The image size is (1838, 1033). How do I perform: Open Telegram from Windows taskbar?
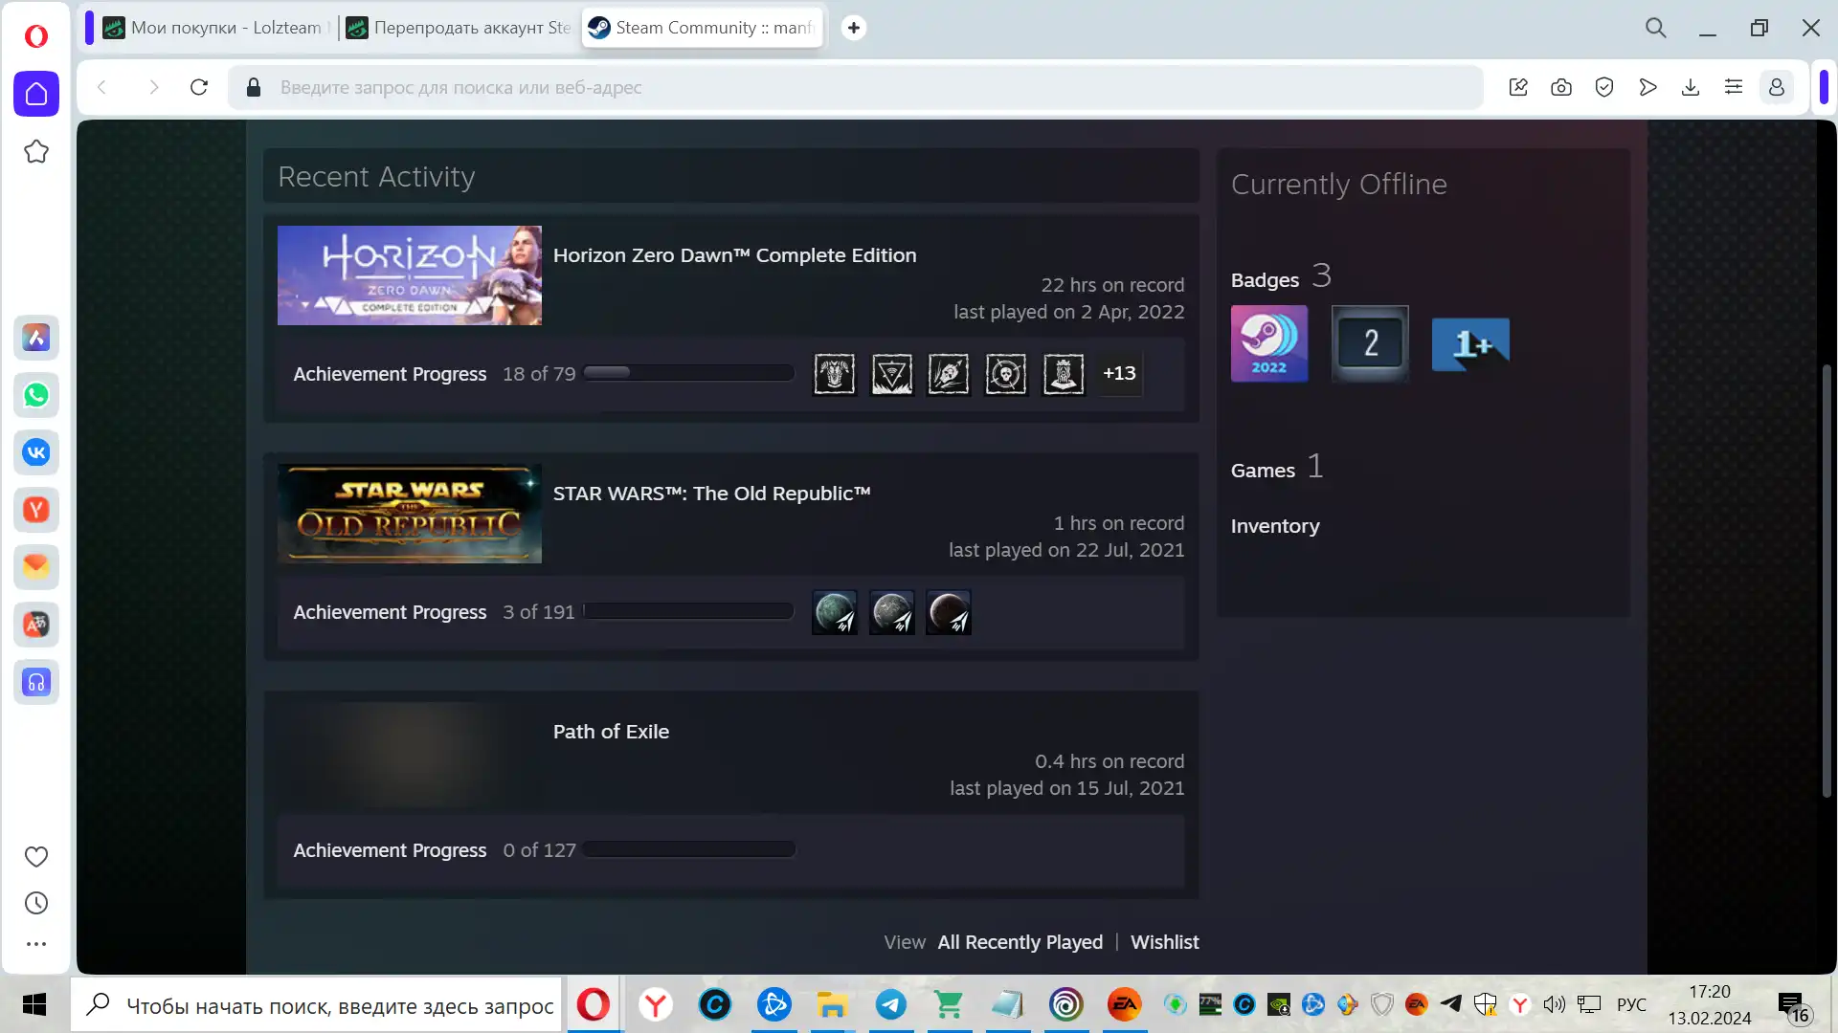click(891, 1004)
